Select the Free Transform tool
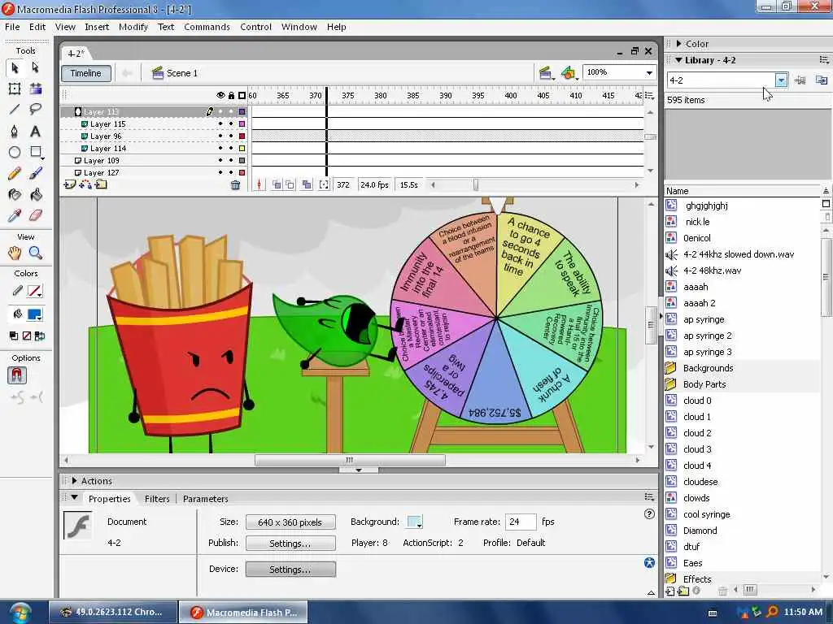 [x=15, y=89]
